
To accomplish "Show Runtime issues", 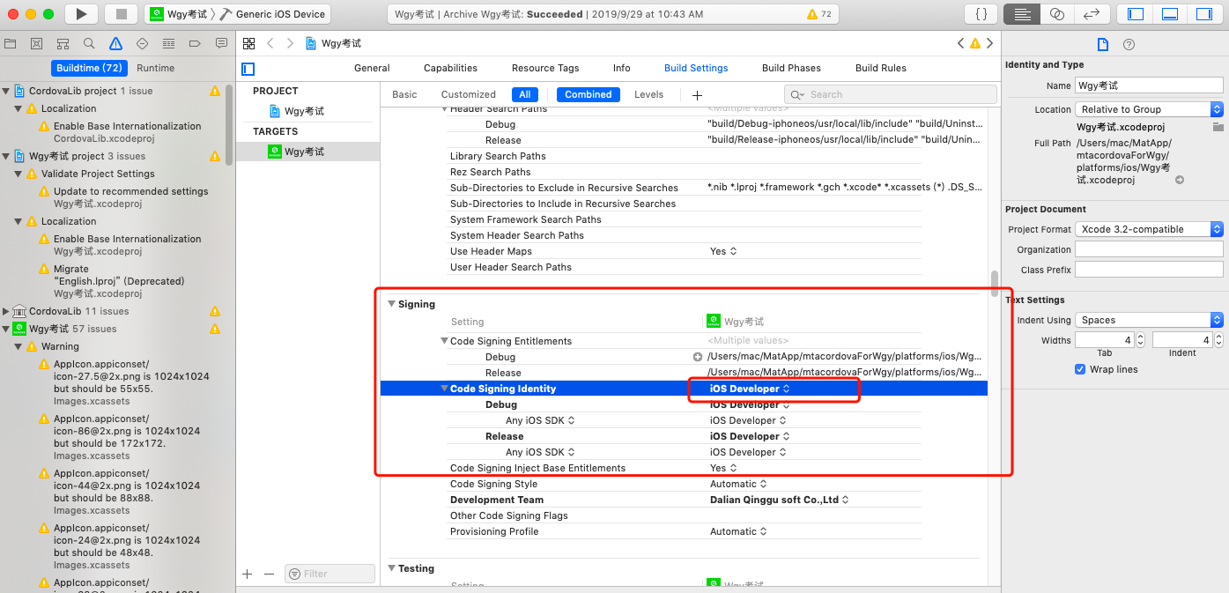I will point(156,68).
